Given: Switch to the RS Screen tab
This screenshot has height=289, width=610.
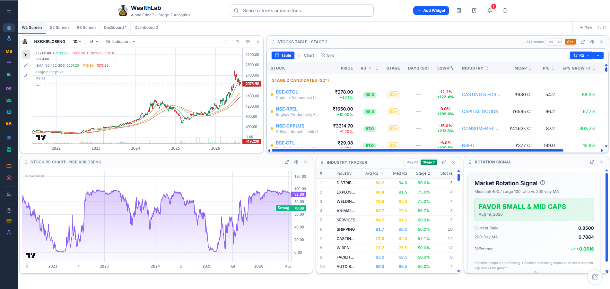Looking at the screenshot, I should [x=86, y=28].
